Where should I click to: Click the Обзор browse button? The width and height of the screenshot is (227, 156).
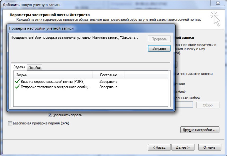pos(208,105)
